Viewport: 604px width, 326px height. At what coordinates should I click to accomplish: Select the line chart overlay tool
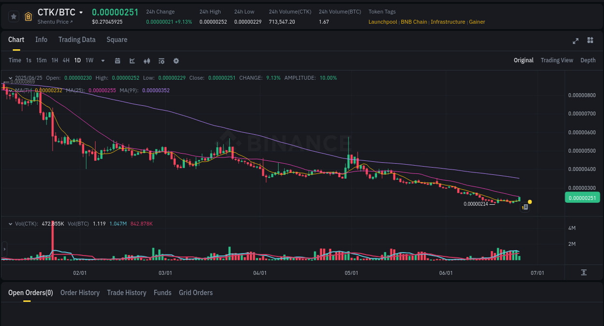[132, 60]
